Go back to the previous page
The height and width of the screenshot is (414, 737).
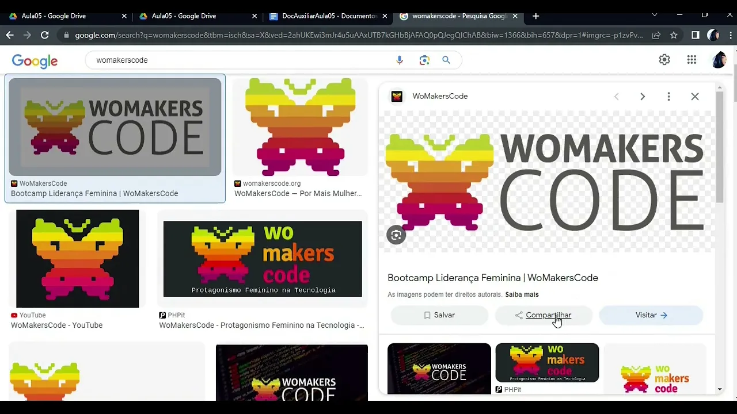click(10, 35)
